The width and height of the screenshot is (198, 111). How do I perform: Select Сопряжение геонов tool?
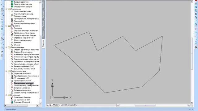pyautogui.click(x=22, y=88)
